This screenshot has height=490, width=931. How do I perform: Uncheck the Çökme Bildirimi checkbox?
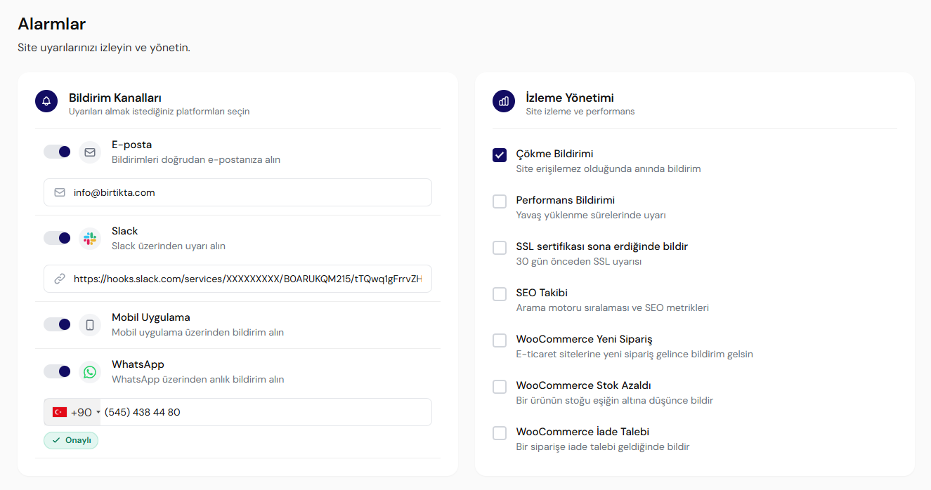(x=500, y=155)
